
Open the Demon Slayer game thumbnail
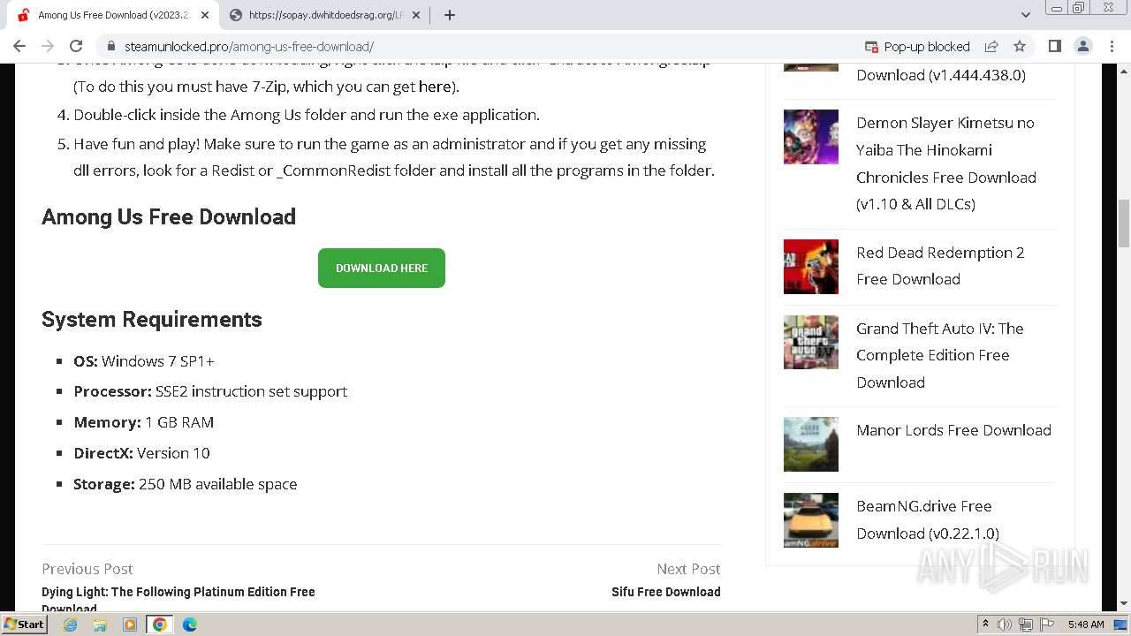[811, 137]
